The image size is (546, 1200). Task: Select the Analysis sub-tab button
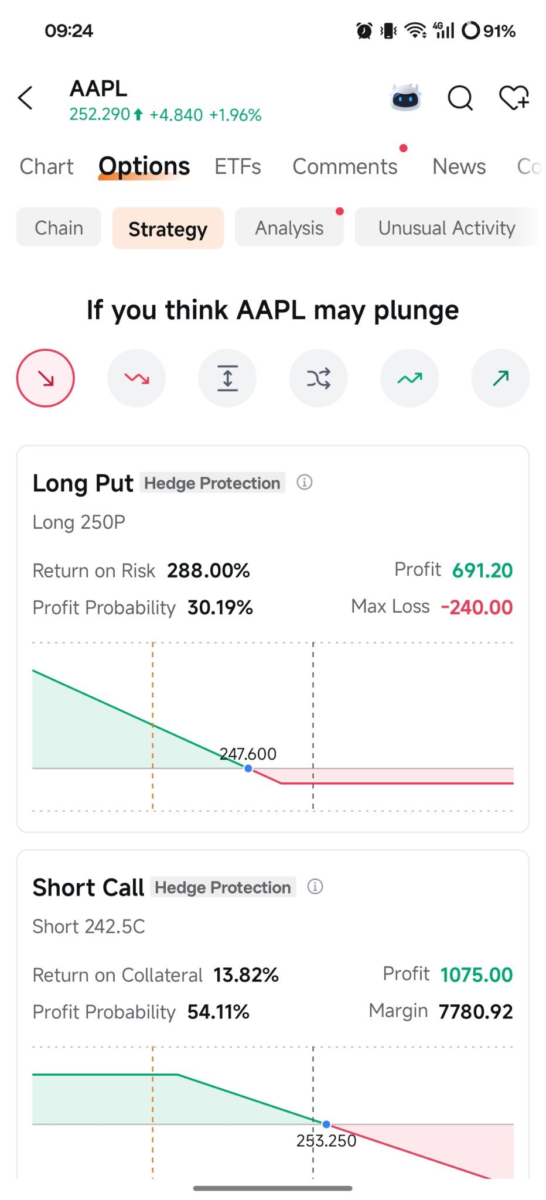pos(289,227)
